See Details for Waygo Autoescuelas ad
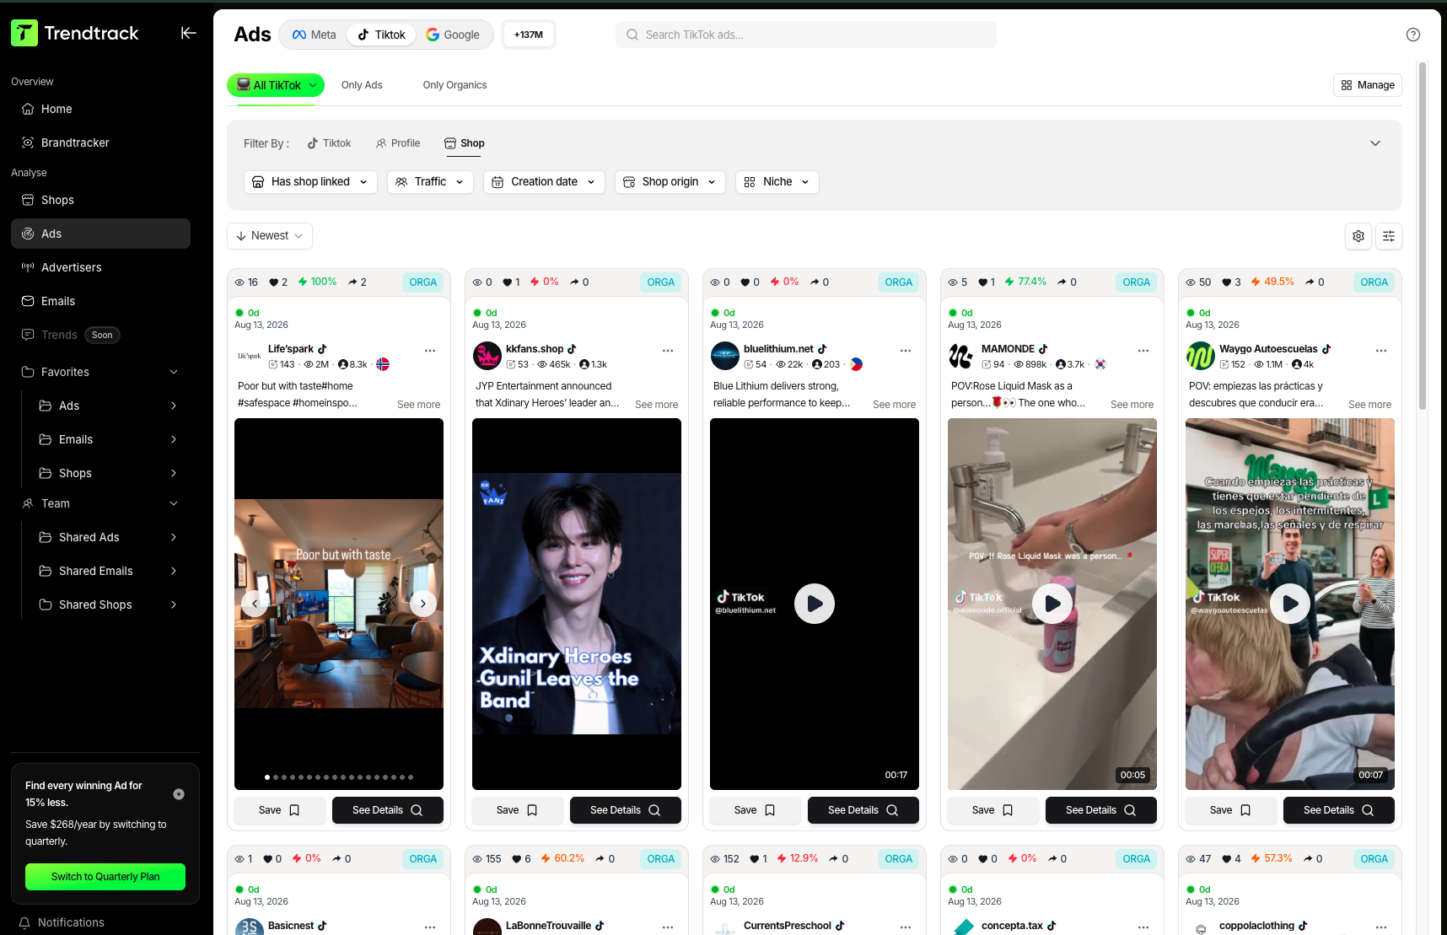The width and height of the screenshot is (1447, 935). pyautogui.click(x=1339, y=810)
